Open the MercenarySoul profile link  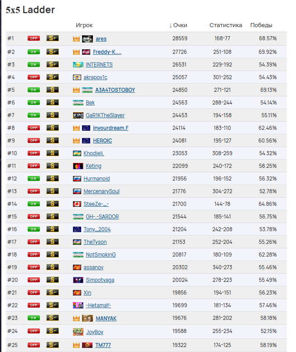tap(102, 191)
